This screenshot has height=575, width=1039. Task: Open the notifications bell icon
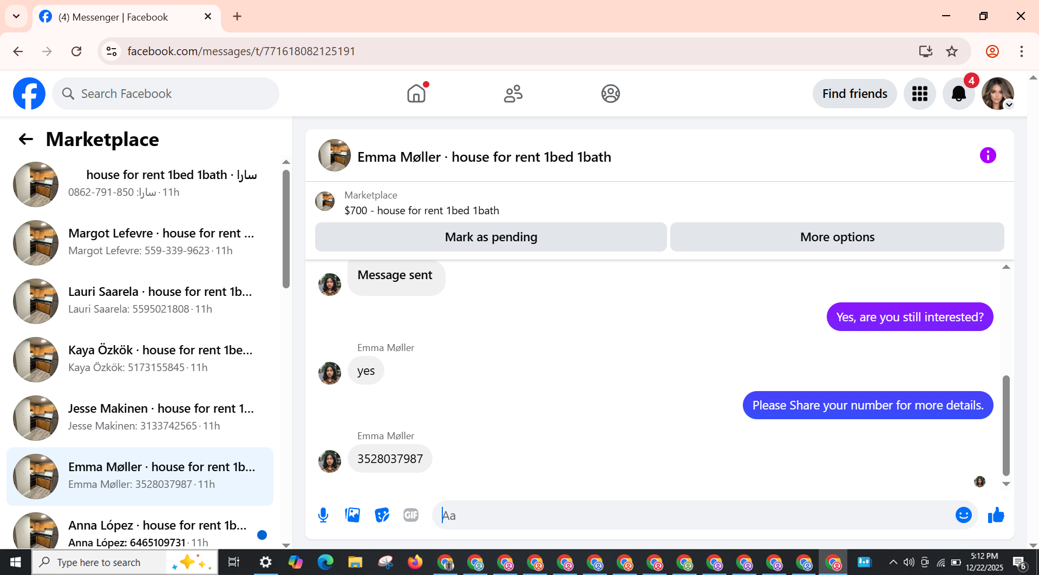(958, 94)
